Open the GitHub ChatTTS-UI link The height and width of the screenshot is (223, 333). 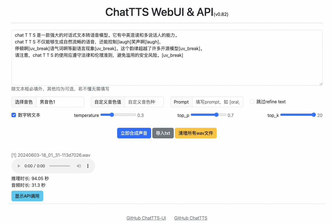pyautogui.click(x=146, y=218)
